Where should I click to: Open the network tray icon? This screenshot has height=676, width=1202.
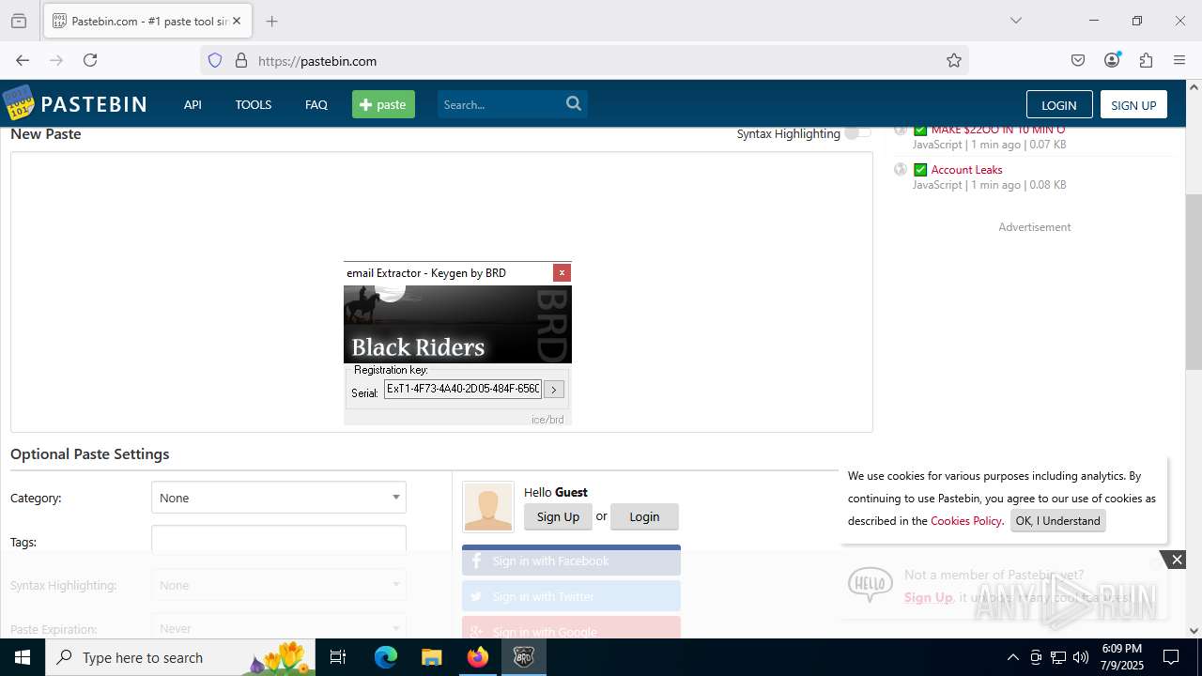[1058, 657]
